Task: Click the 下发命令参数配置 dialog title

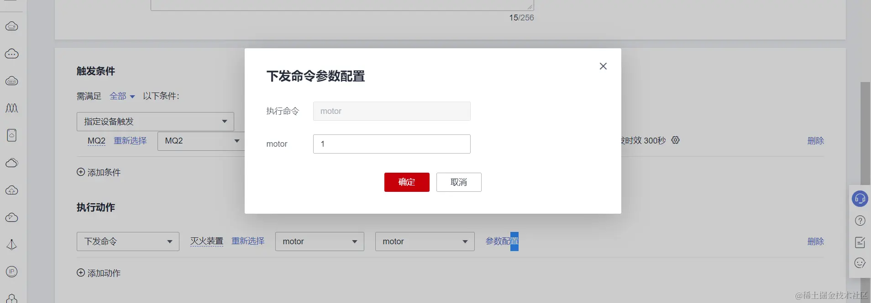Action: click(315, 76)
